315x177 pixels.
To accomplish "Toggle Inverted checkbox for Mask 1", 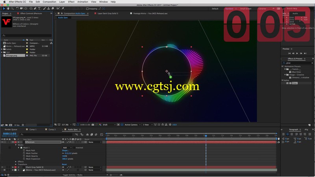I will [x=74, y=148].
